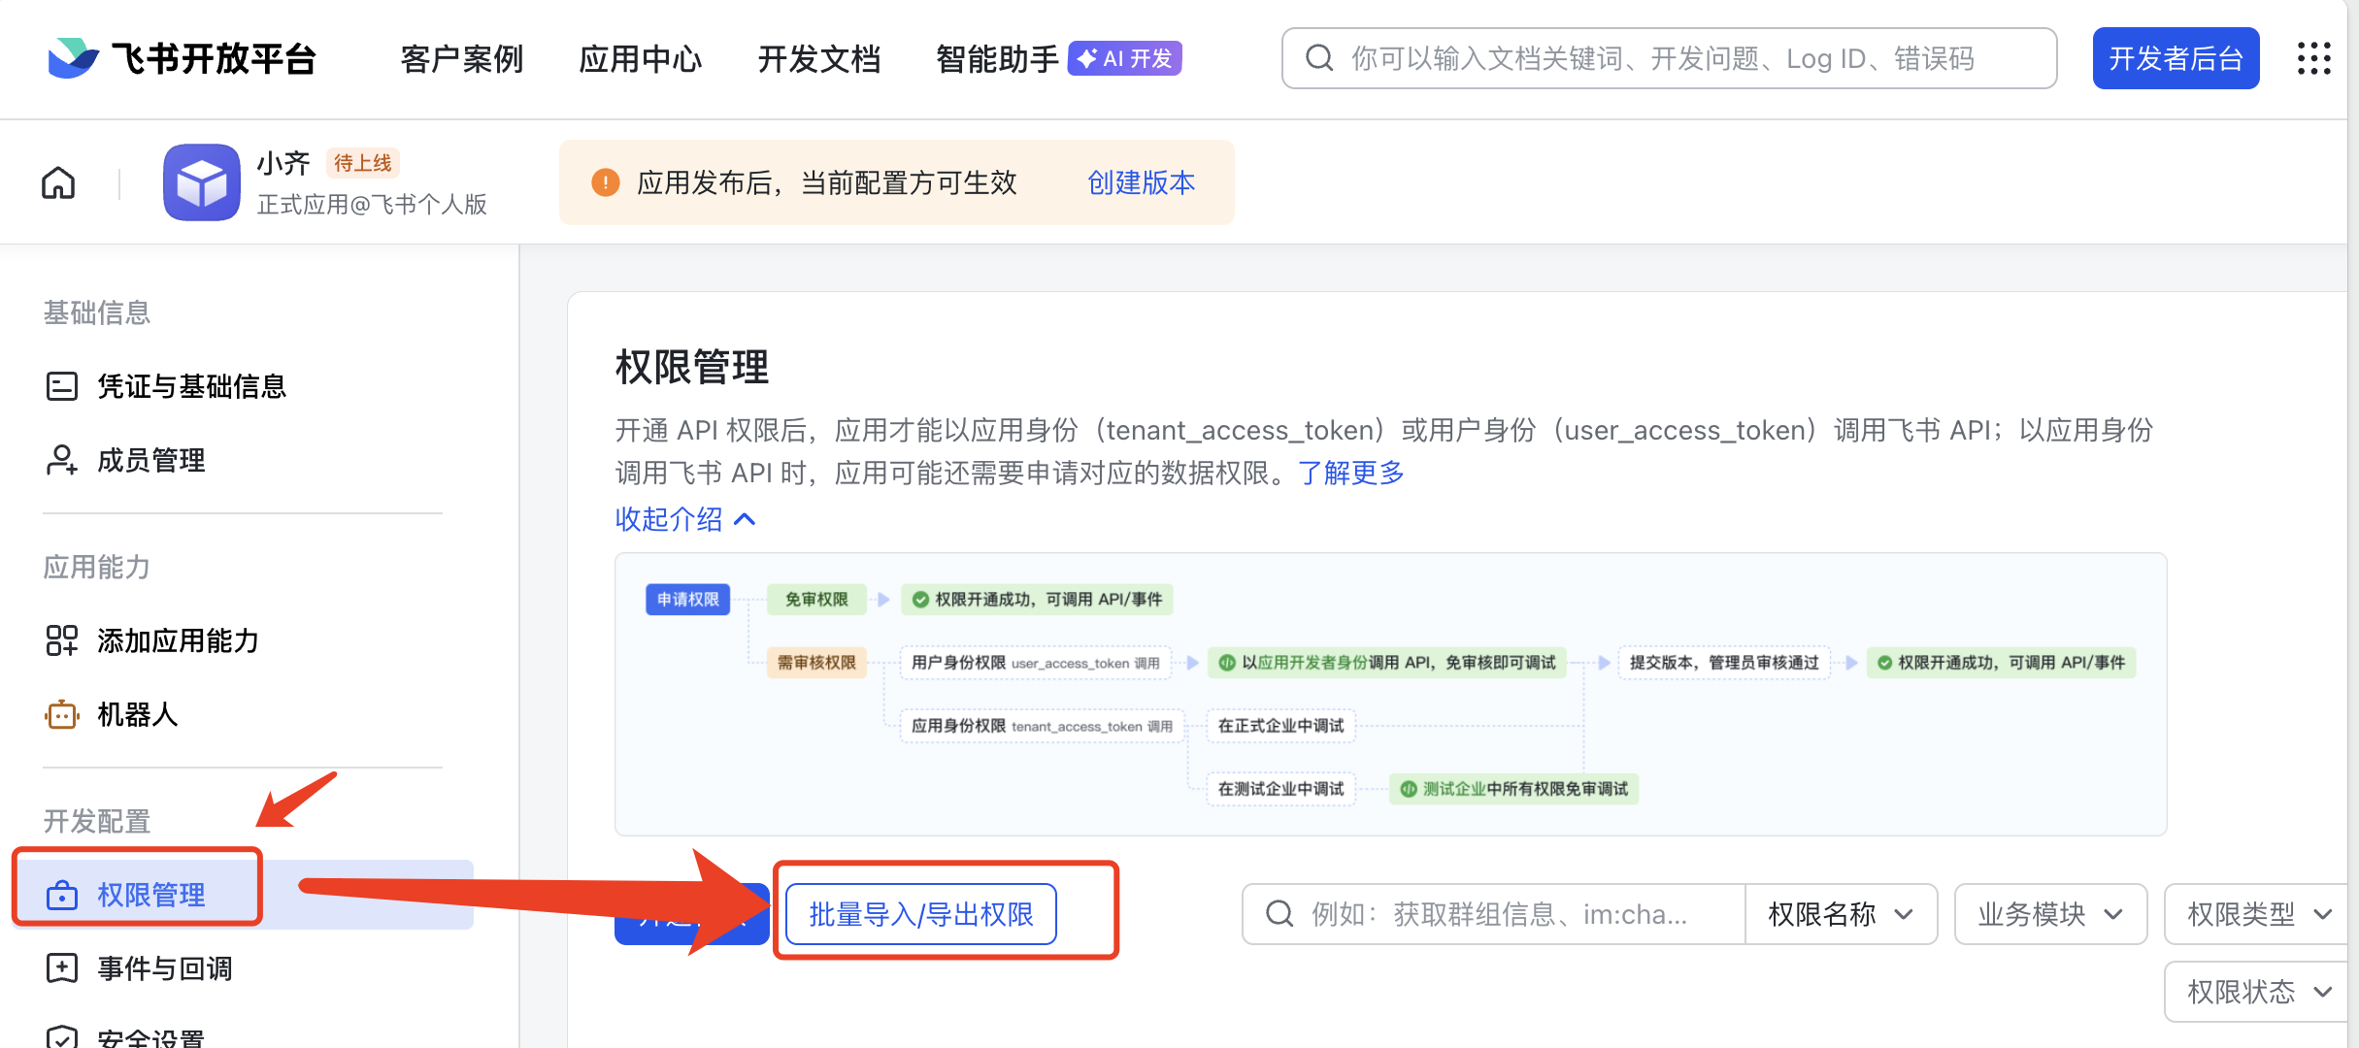The height and width of the screenshot is (1048, 2359).
Task: Click the 批量导入/导出权限 button
Action: [920, 914]
